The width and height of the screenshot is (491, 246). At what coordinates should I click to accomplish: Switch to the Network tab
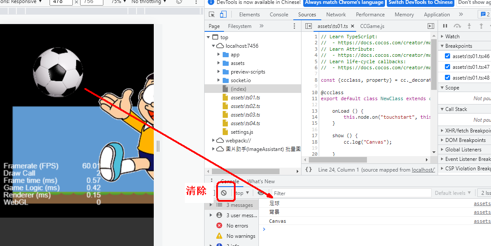336,14
